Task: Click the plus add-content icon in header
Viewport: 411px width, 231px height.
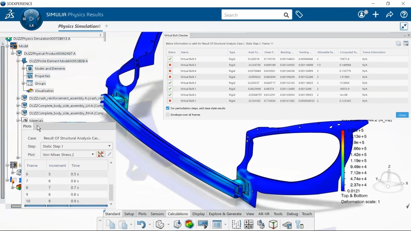Action: pyautogui.click(x=375, y=15)
